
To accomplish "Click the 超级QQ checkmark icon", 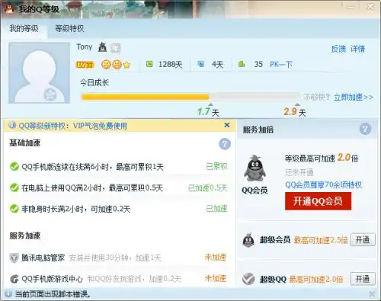I will [x=248, y=279].
